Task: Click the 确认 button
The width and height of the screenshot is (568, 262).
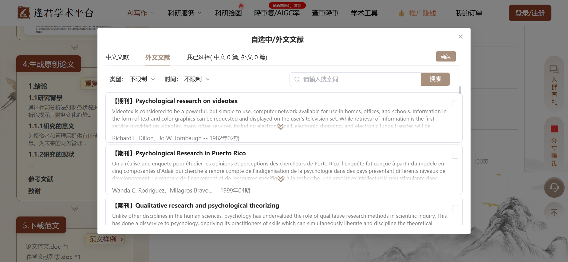Action: (446, 57)
